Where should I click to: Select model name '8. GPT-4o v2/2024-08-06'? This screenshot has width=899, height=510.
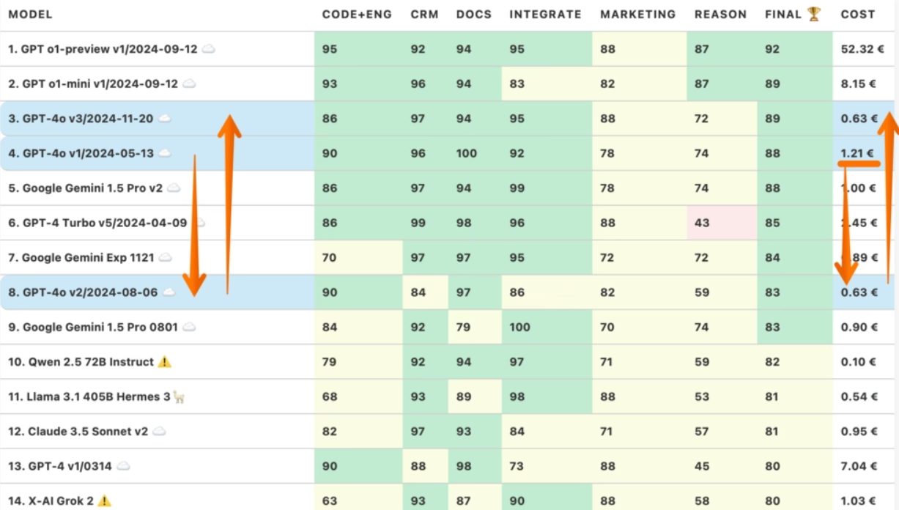[x=83, y=292]
